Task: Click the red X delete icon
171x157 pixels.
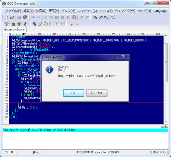Action: click(x=68, y=17)
